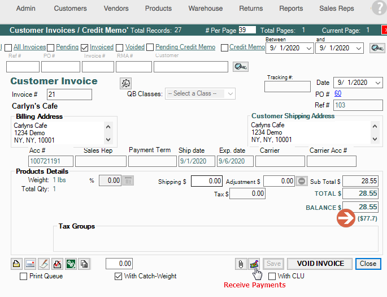Click the key search icon beside Customer field

click(x=240, y=67)
